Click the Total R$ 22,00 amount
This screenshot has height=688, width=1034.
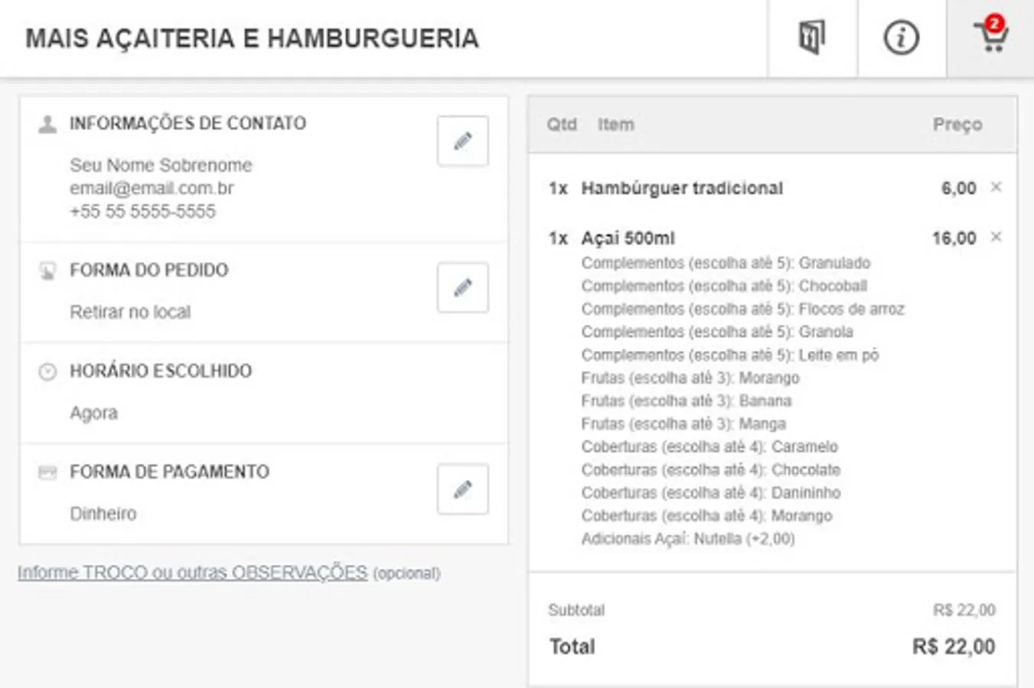pyautogui.click(x=953, y=647)
